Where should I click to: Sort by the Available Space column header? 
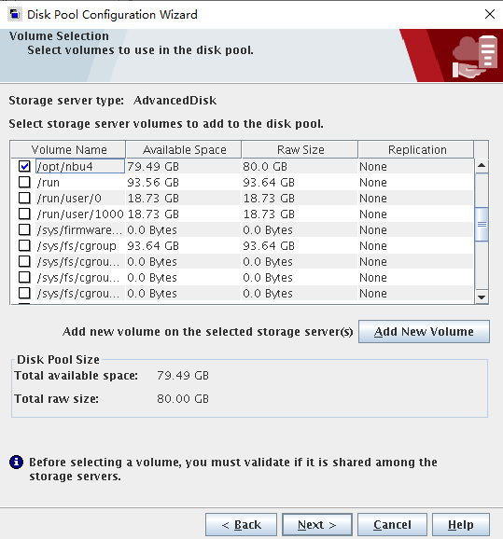click(184, 150)
